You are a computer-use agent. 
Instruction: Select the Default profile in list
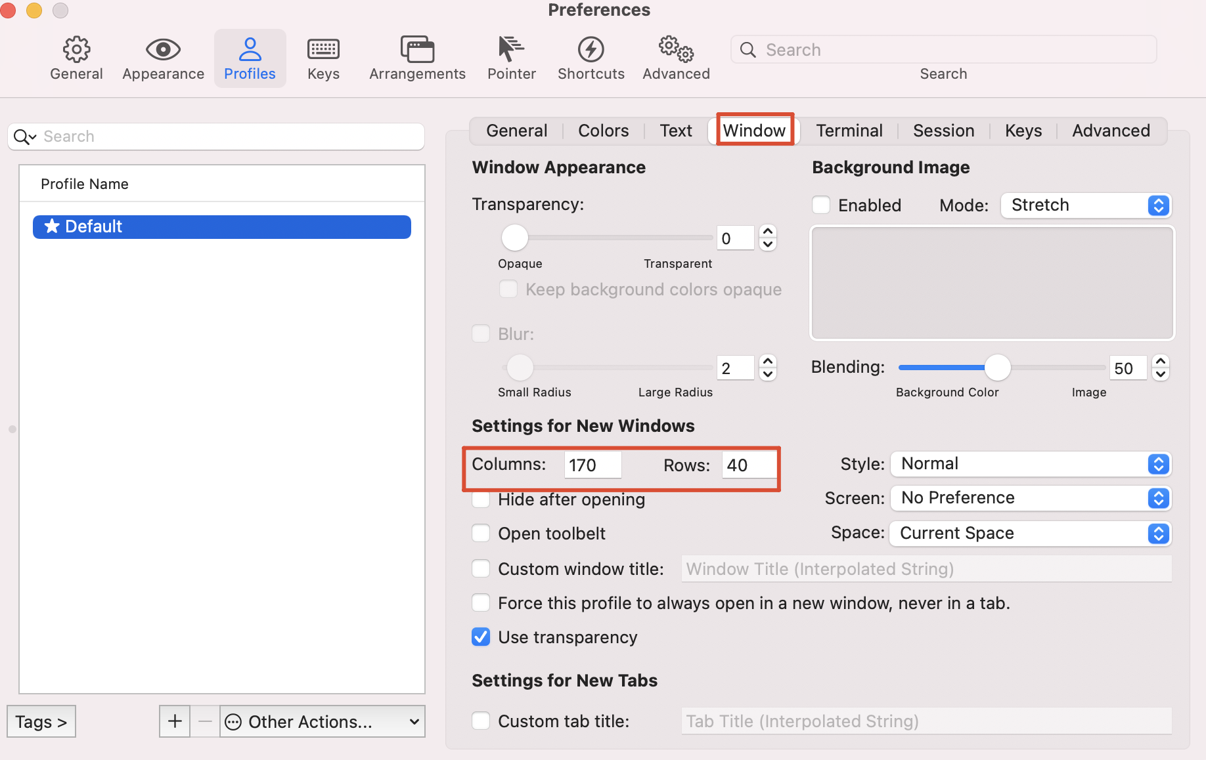[222, 226]
